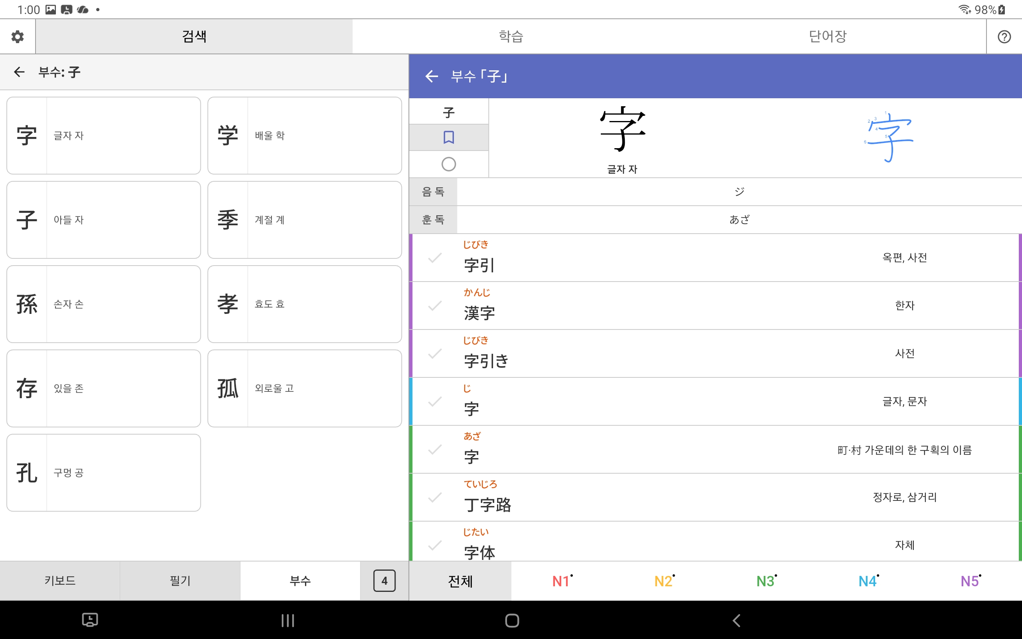This screenshot has height=639, width=1022.
Task: Tap the meaning 한자
Action: (904, 306)
